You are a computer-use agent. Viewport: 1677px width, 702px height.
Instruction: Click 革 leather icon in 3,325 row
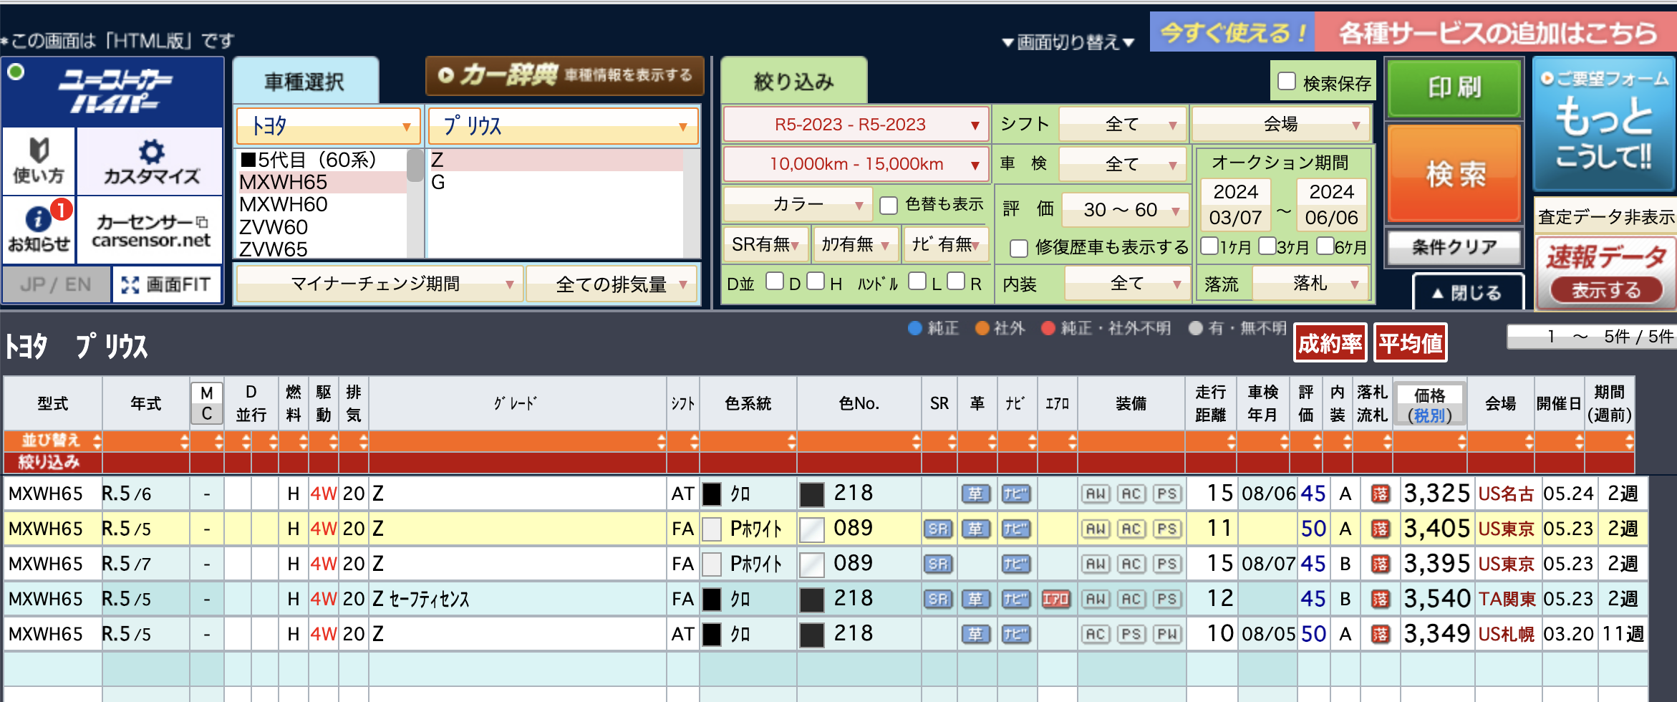(975, 494)
